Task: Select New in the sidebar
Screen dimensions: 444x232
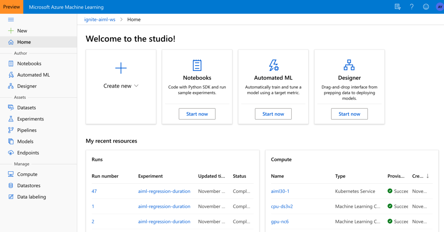Action: click(22, 31)
